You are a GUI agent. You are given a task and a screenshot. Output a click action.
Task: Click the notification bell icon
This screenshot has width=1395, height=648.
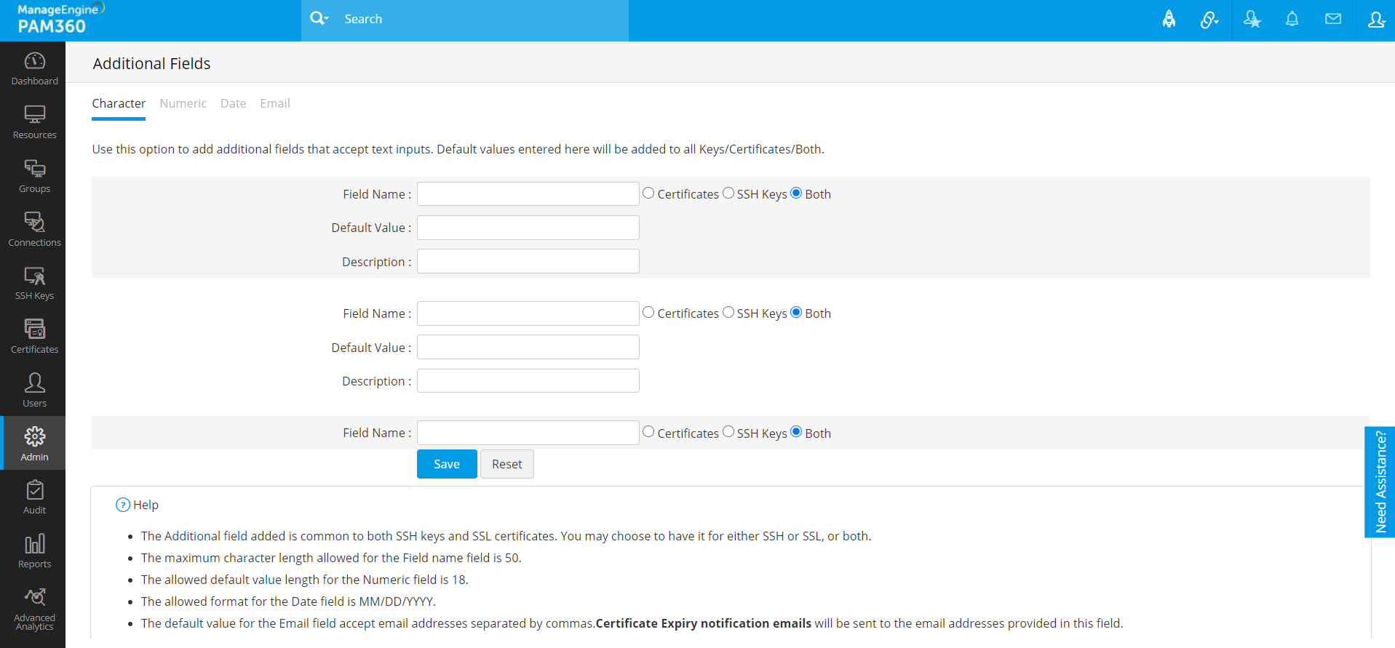1292,20
